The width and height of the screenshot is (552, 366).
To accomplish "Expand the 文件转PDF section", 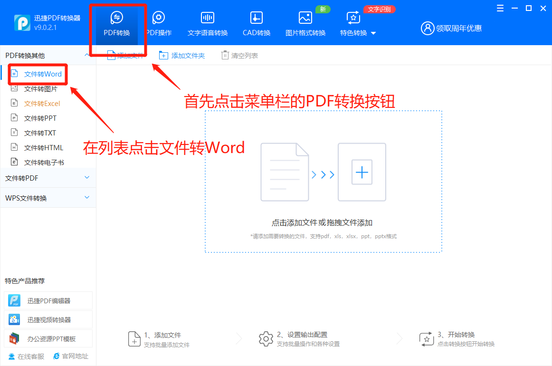I will (x=48, y=178).
